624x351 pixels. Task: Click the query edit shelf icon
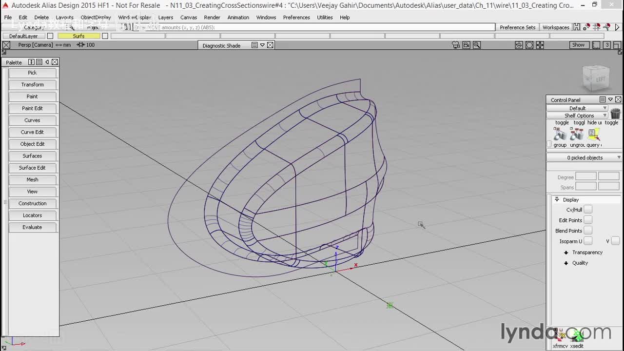click(594, 134)
